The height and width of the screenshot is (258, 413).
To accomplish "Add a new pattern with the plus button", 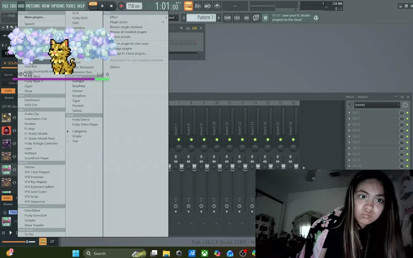I will coord(218,18).
